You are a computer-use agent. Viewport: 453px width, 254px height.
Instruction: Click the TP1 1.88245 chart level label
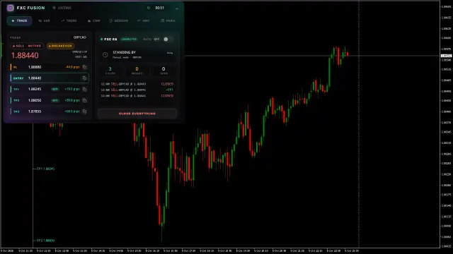(x=45, y=169)
